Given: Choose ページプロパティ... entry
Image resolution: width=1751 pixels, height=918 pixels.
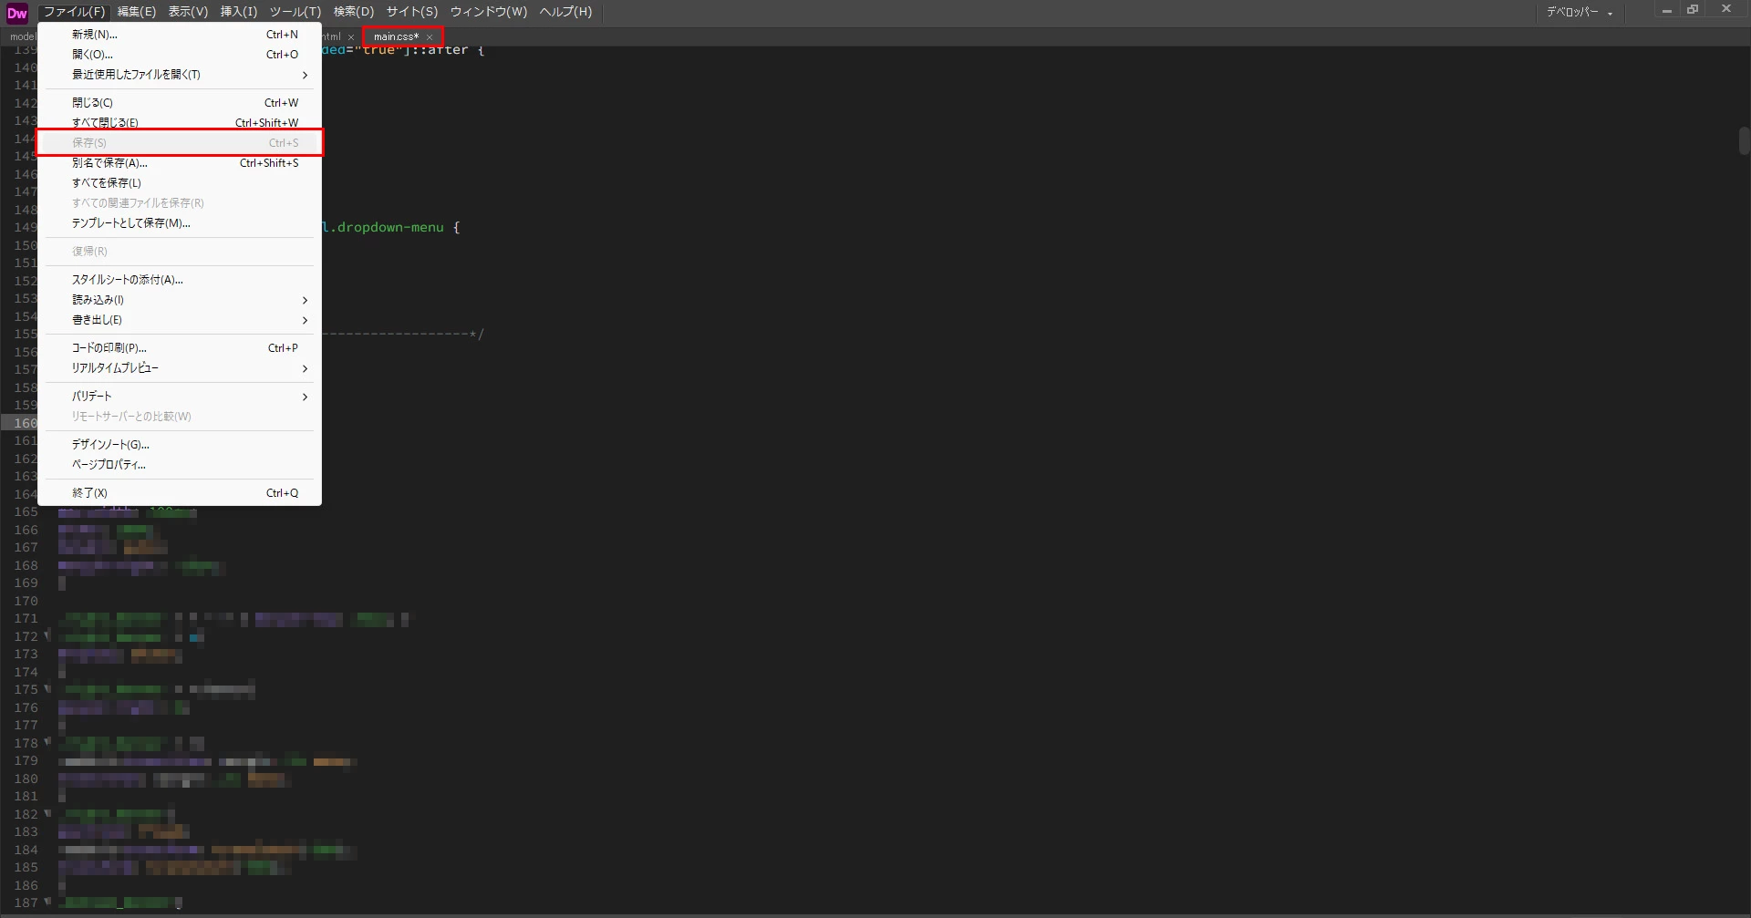Looking at the screenshot, I should 180,465.
